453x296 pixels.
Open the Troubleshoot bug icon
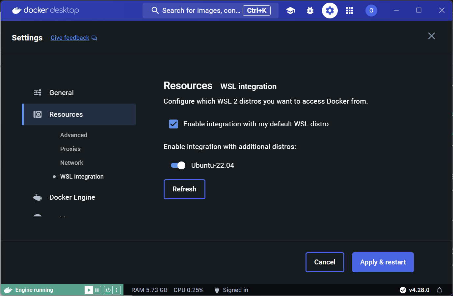point(310,11)
